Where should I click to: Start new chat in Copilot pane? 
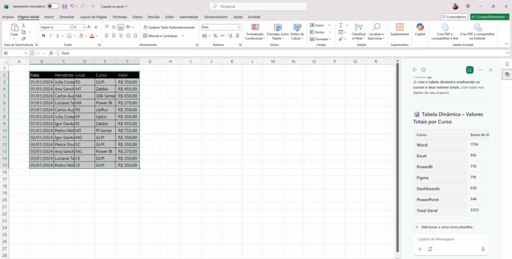[x=469, y=70]
